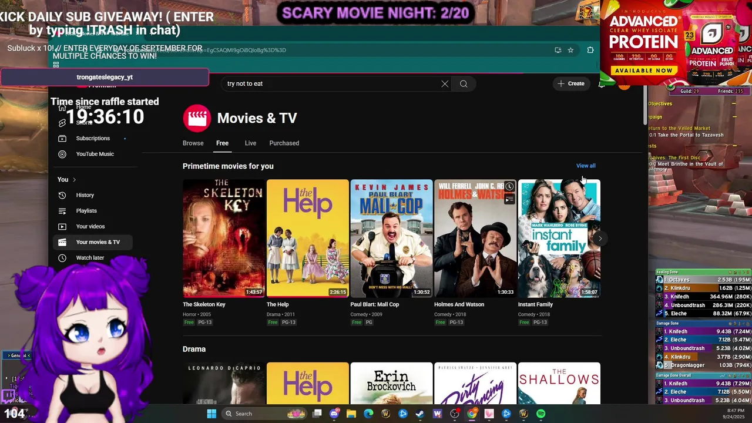Click the Leonardo DiCaprio poster in Drama
This screenshot has width=752, height=423.
click(224, 383)
